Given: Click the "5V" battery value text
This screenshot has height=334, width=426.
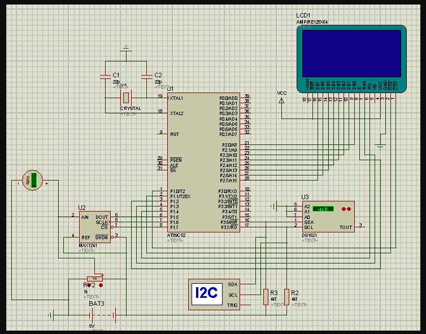Looking at the screenshot, I should 92,326.
